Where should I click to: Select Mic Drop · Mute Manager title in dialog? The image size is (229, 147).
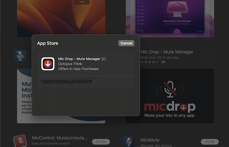point(79,59)
